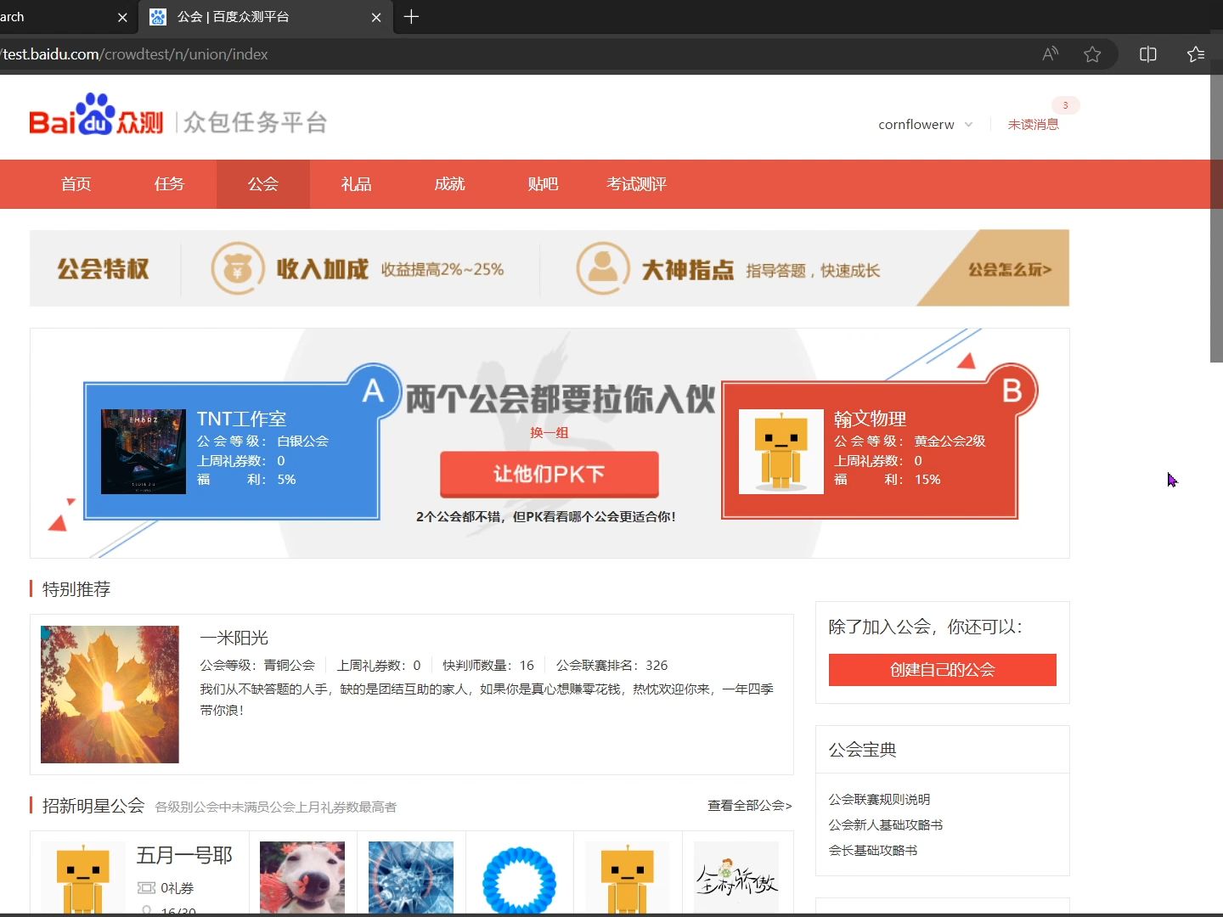Go to 首页 in navigation bar

(76, 184)
